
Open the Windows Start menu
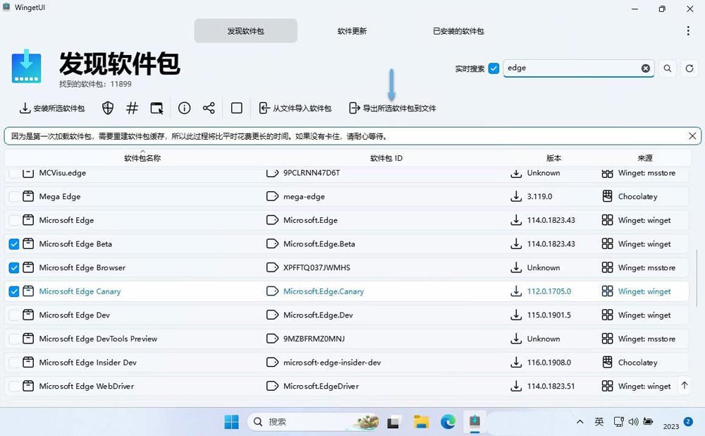231,422
